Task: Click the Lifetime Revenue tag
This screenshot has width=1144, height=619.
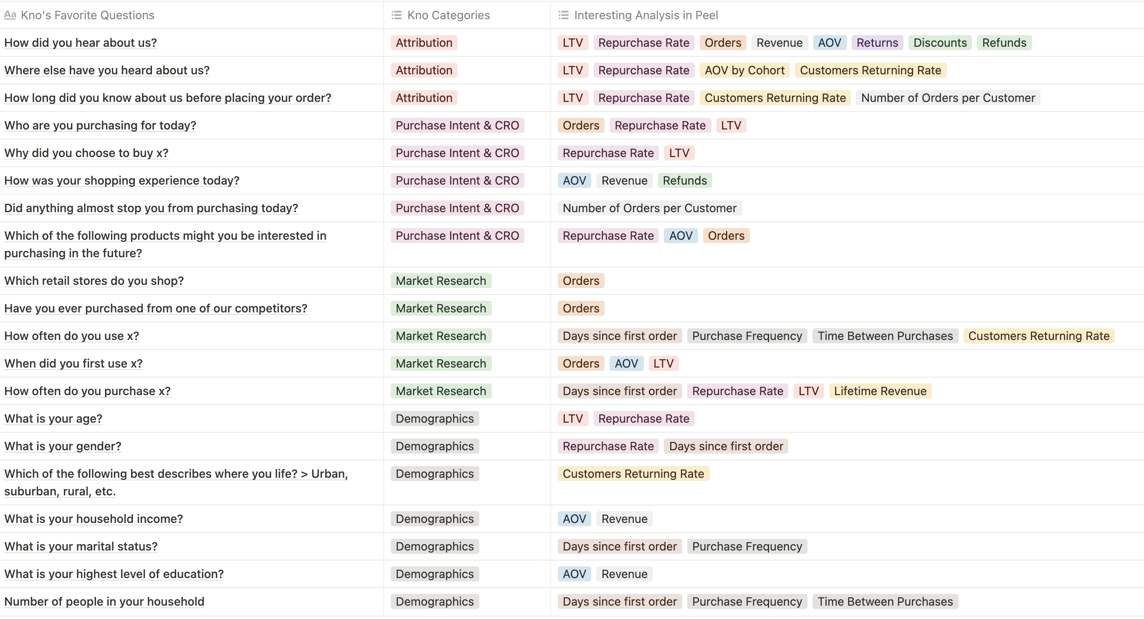Action: click(x=880, y=391)
